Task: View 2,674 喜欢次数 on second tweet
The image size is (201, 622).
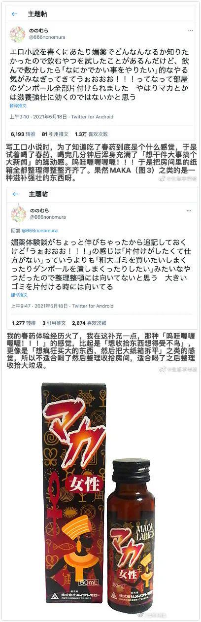Action: coord(89,323)
